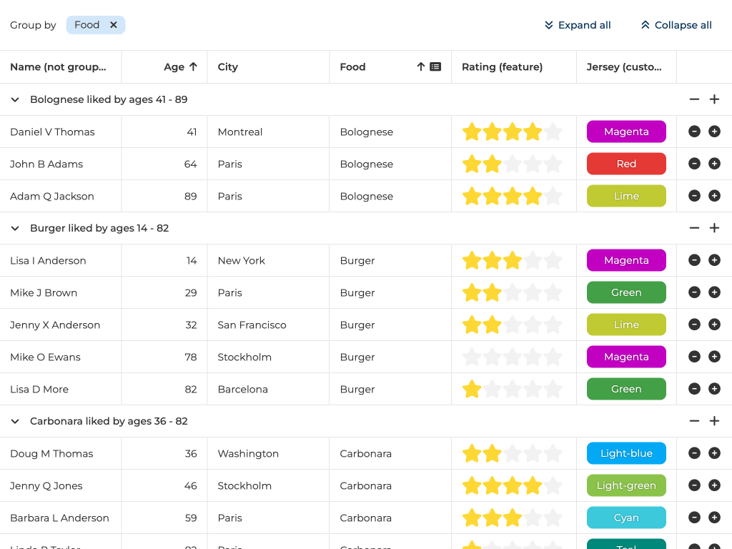Click the group icon in Food column header

(435, 66)
